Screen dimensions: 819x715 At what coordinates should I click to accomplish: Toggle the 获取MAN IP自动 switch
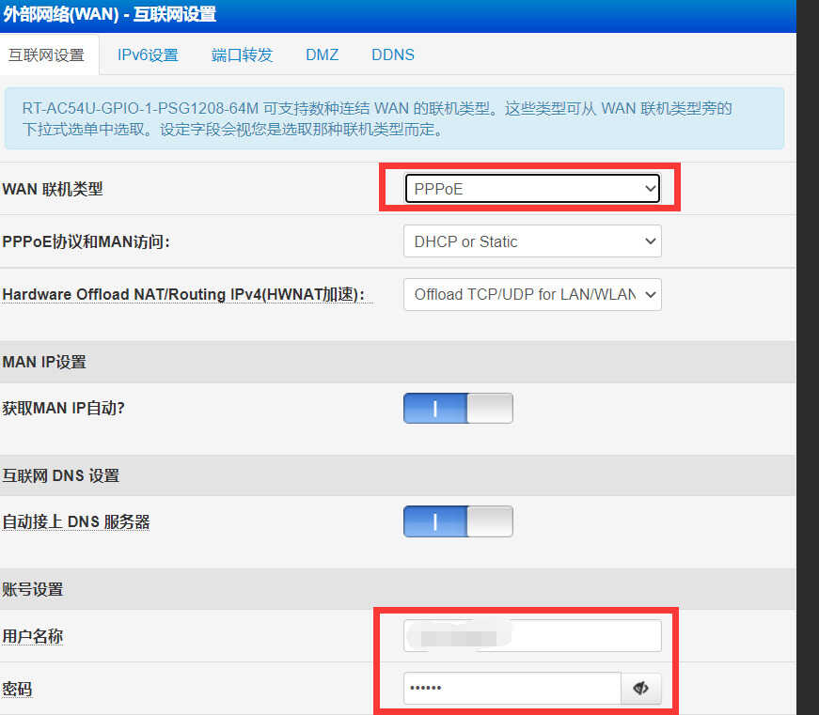pos(458,408)
